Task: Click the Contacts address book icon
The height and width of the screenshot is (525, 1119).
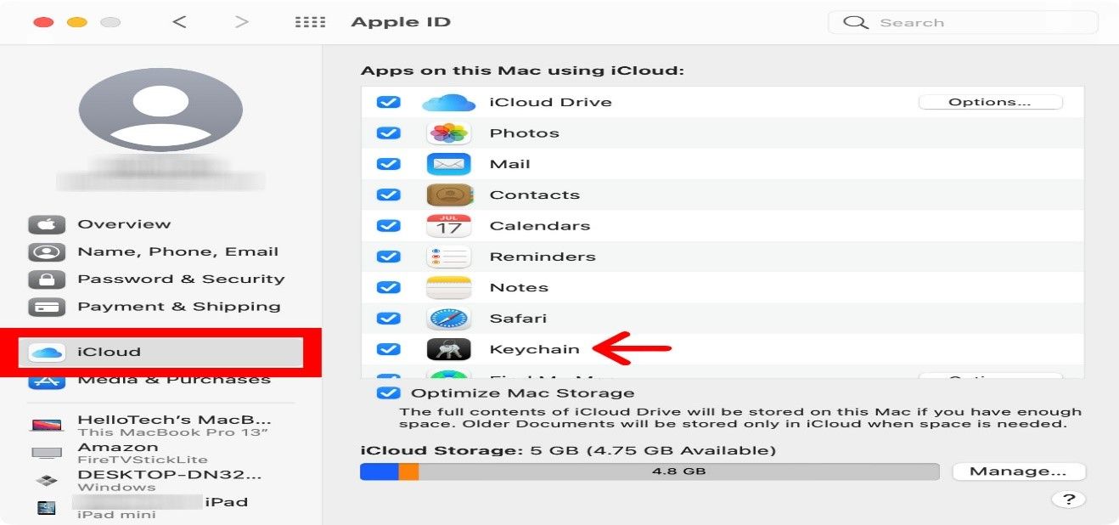Action: pyautogui.click(x=448, y=195)
